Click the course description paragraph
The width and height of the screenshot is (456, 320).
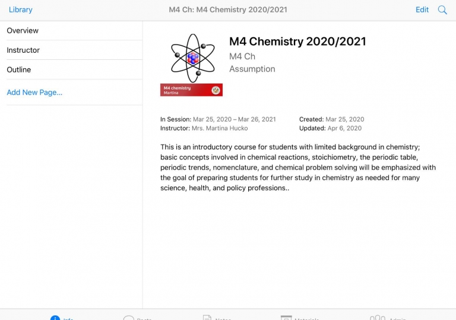[298, 168]
